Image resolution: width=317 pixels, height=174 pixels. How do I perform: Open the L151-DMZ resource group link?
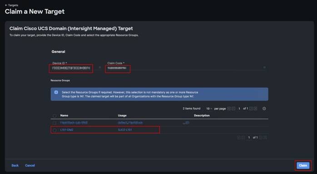[x=67, y=129]
